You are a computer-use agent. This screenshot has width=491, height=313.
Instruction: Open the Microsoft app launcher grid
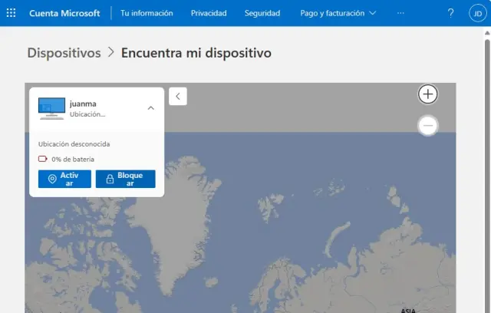click(x=11, y=13)
